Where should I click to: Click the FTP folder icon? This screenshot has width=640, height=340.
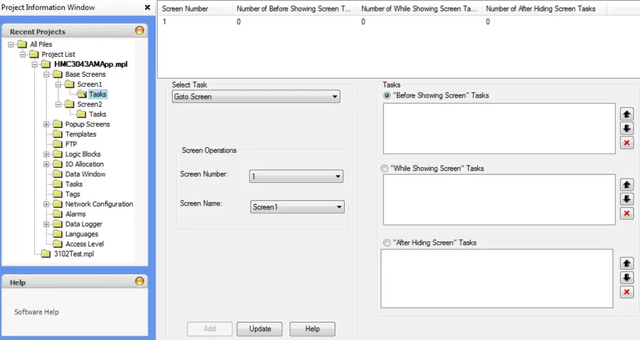click(58, 144)
